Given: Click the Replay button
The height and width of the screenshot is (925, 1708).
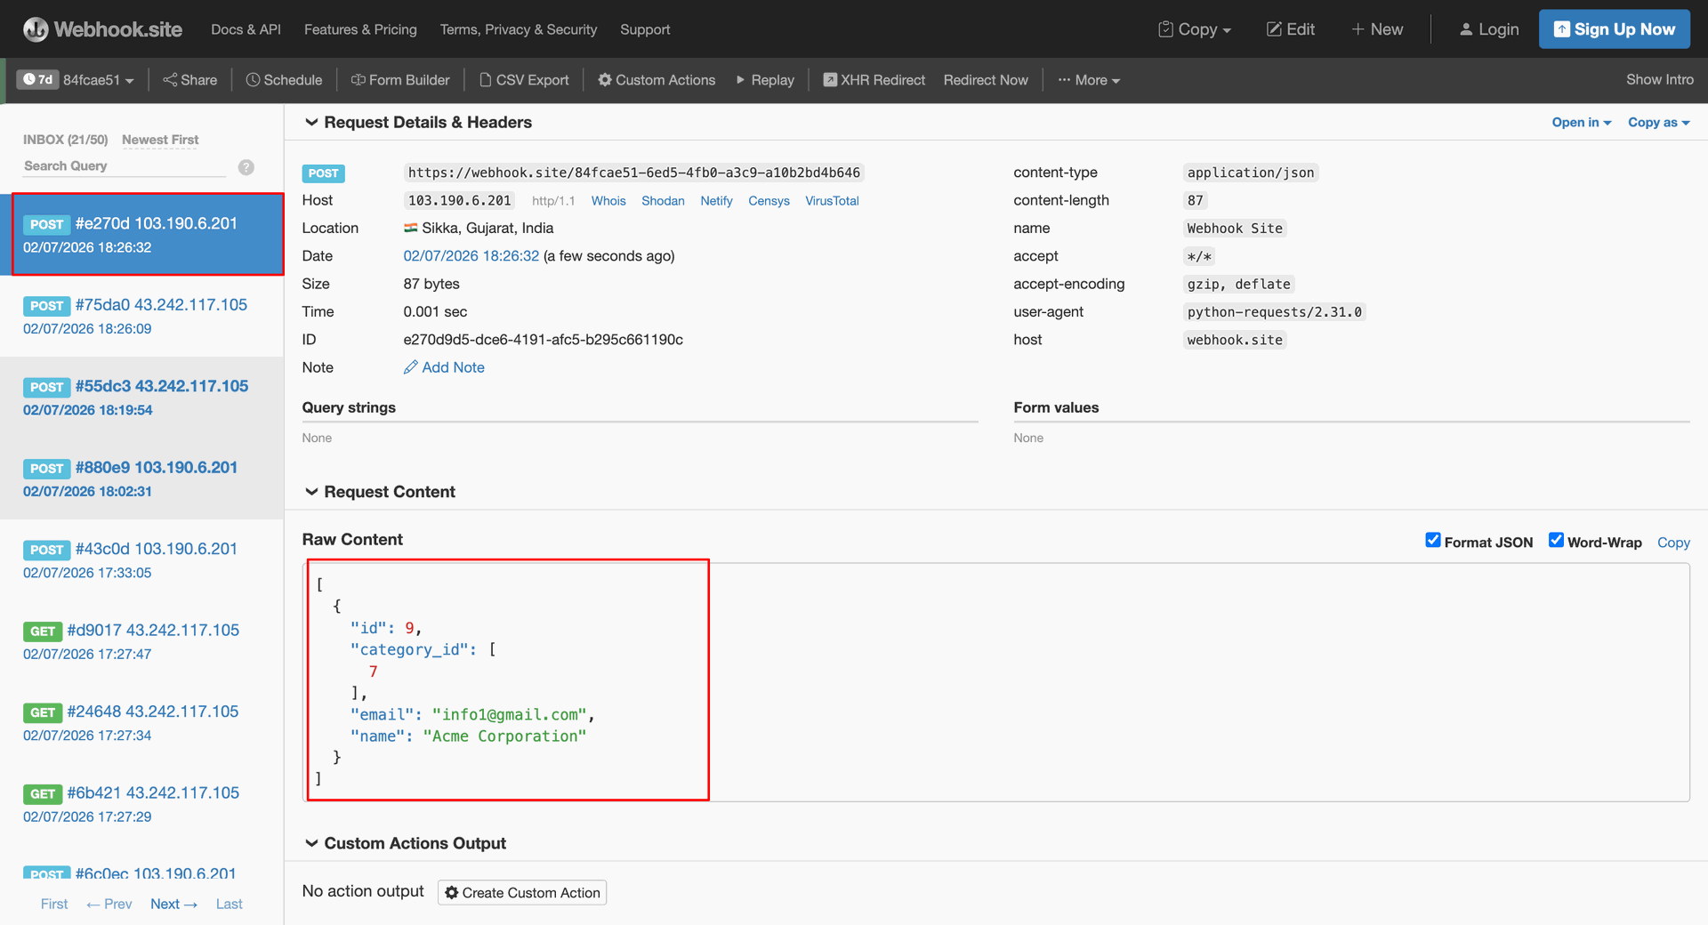Looking at the screenshot, I should pos(765,80).
